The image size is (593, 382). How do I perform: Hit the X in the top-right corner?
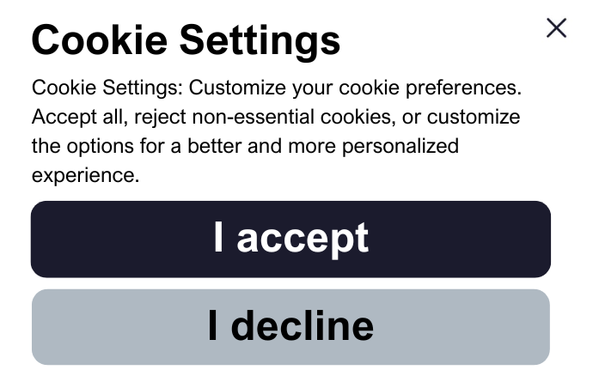pyautogui.click(x=557, y=28)
